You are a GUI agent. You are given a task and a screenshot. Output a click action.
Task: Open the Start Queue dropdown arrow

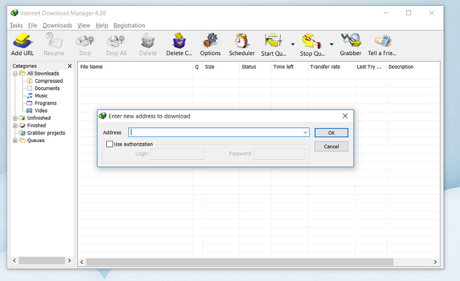click(293, 44)
